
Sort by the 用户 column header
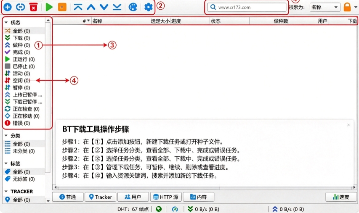click(x=308, y=21)
